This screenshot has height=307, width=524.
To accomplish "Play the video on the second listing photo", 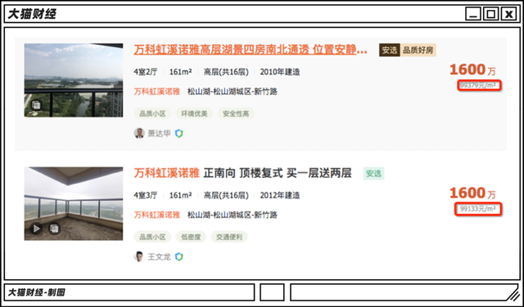I will tap(36, 229).
